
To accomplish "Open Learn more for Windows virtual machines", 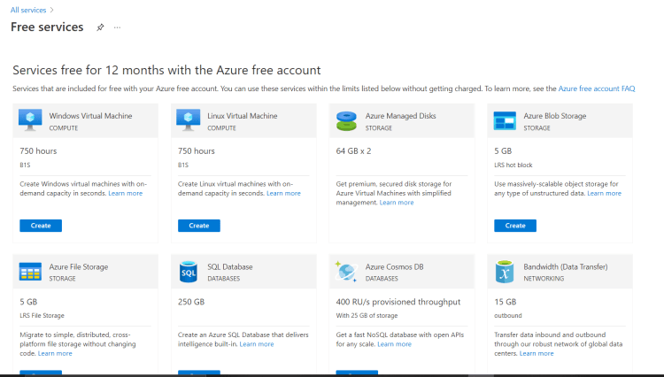I will tap(126, 193).
